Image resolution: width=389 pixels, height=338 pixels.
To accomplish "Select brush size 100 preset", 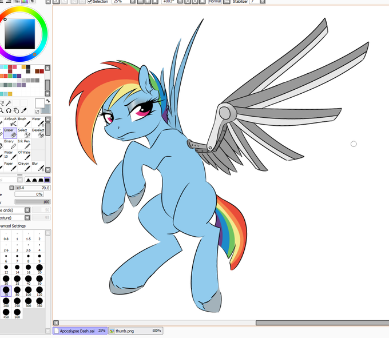I will [x=28, y=291].
